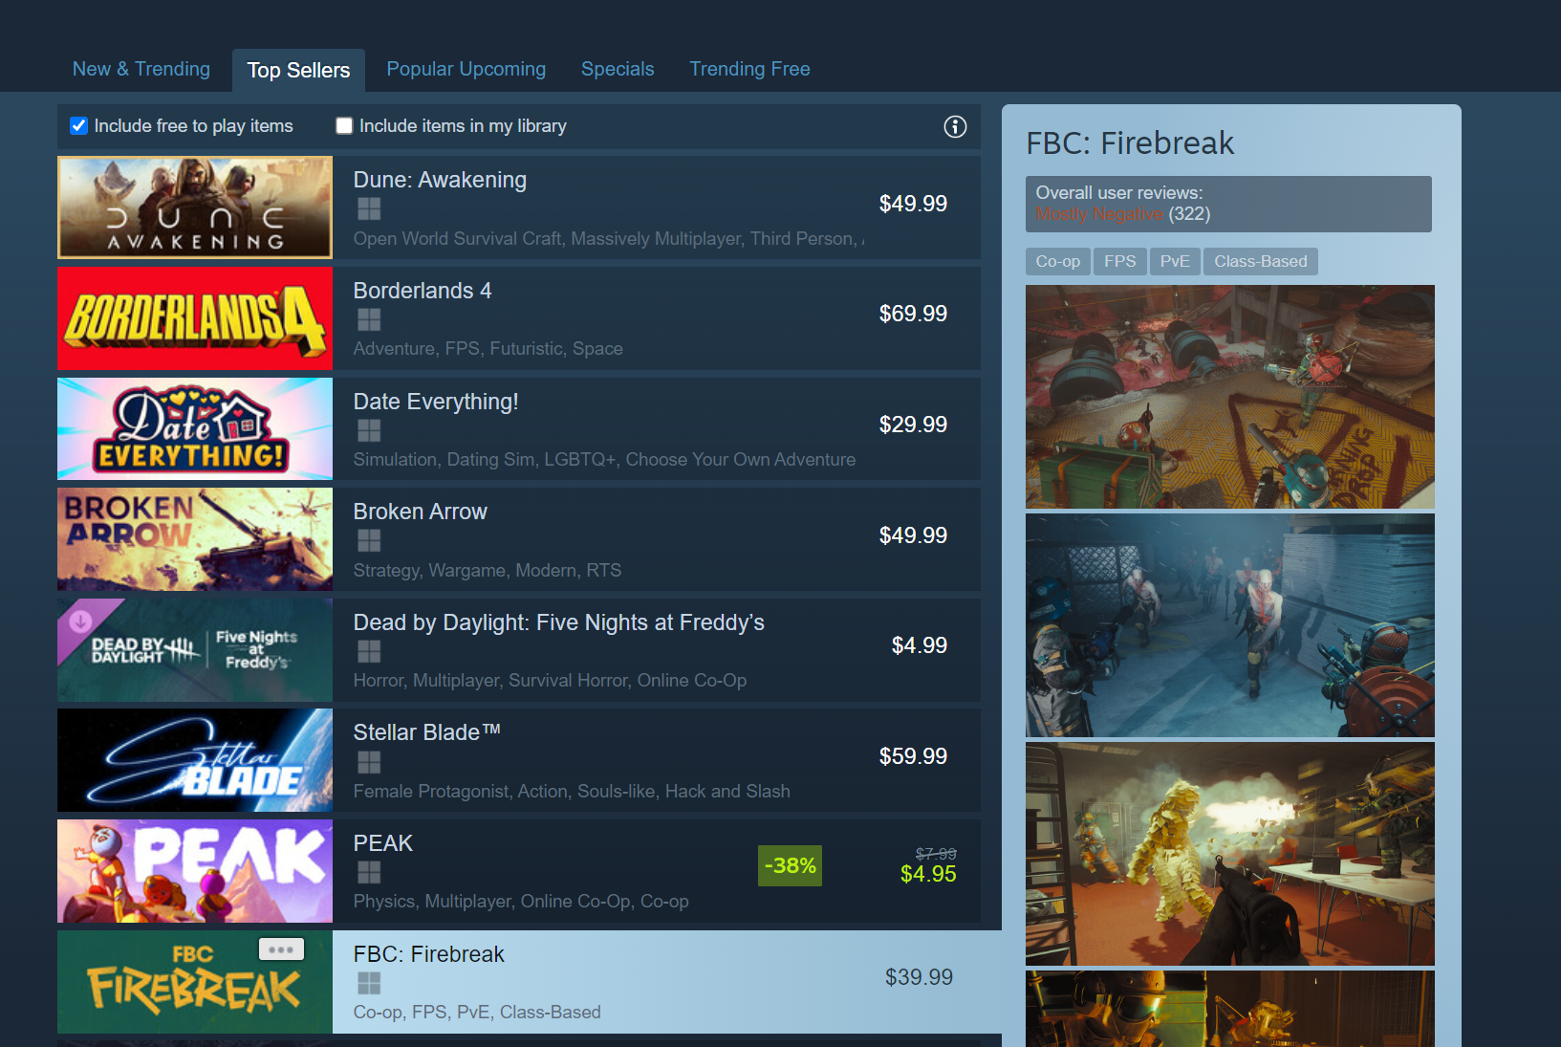The height and width of the screenshot is (1047, 1561).
Task: Click the $59.99 price for Stellar Blade
Action: coord(913,756)
